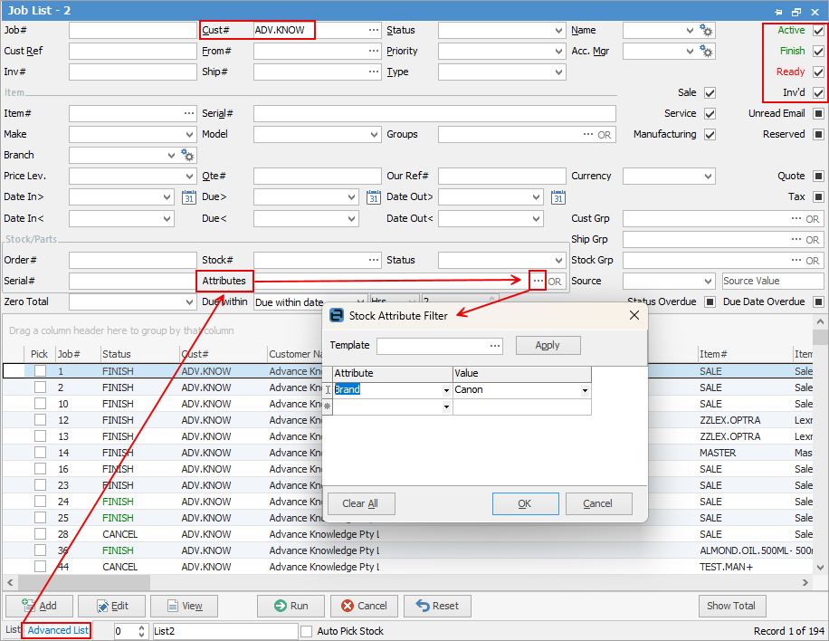Click the Attributes ellipsis button
This screenshot has width=829, height=641.
[538, 282]
